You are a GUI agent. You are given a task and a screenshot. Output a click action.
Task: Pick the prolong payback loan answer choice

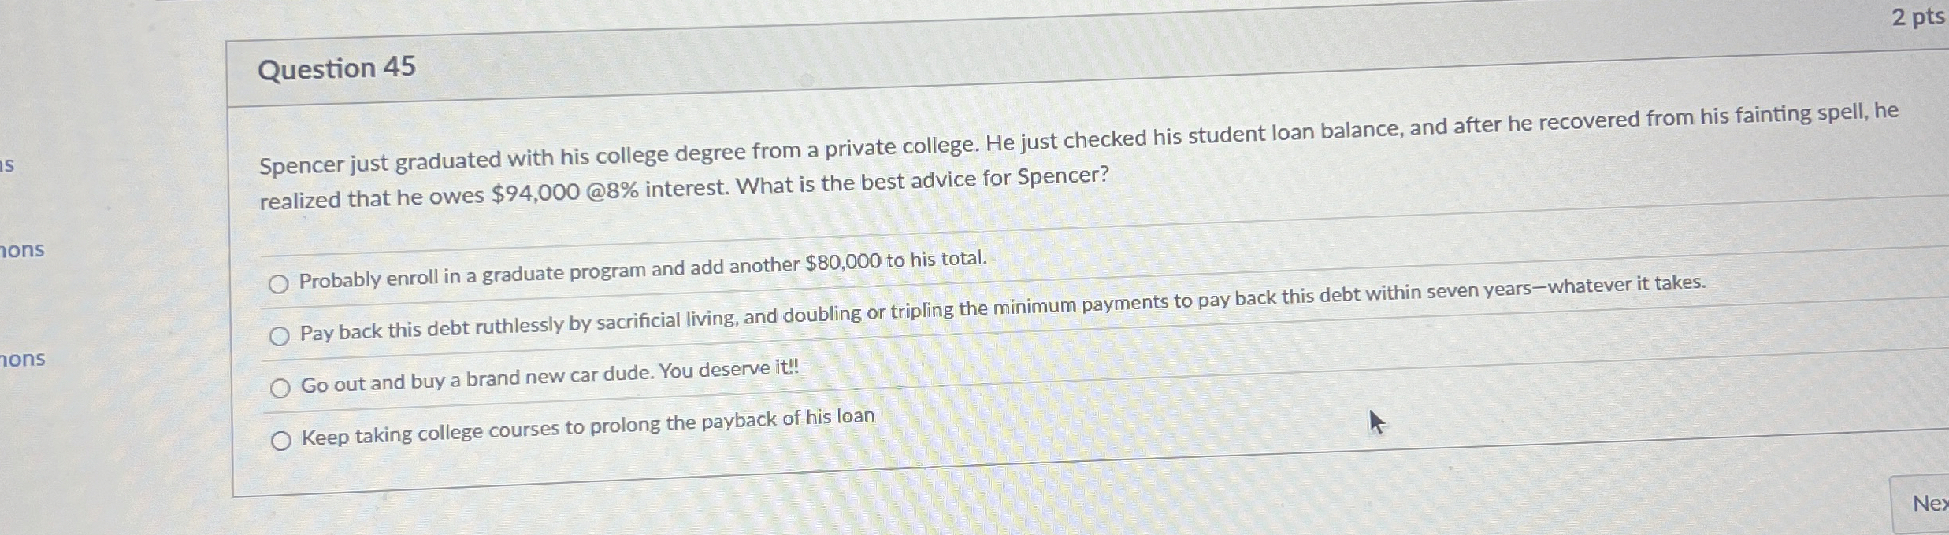pos(280,441)
